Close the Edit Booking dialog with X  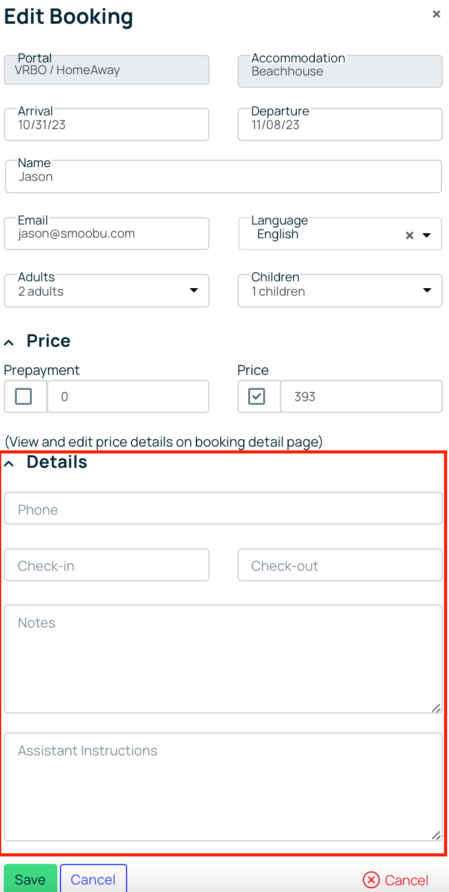pos(437,14)
